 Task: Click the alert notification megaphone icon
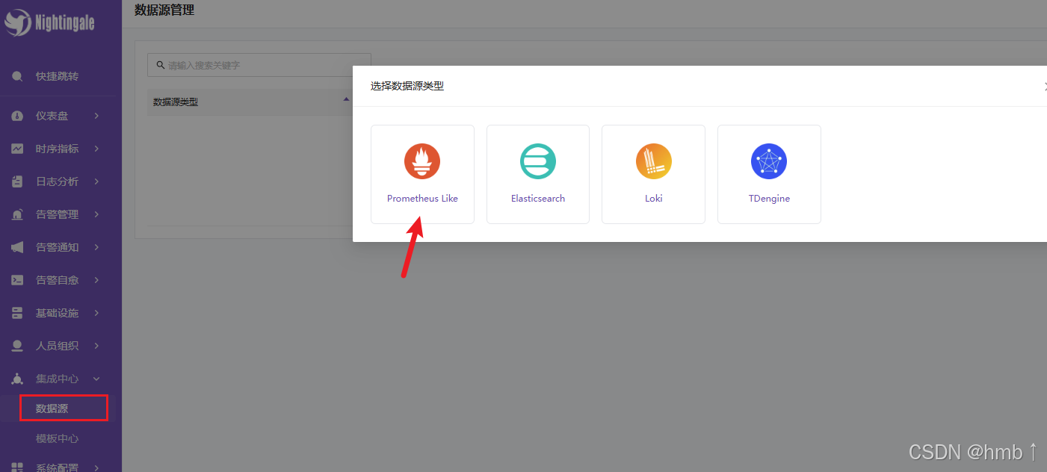tap(17, 247)
